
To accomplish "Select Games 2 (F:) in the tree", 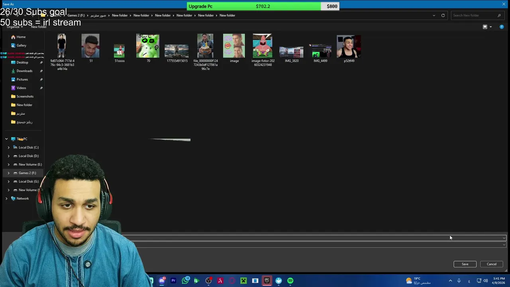I will [x=27, y=173].
